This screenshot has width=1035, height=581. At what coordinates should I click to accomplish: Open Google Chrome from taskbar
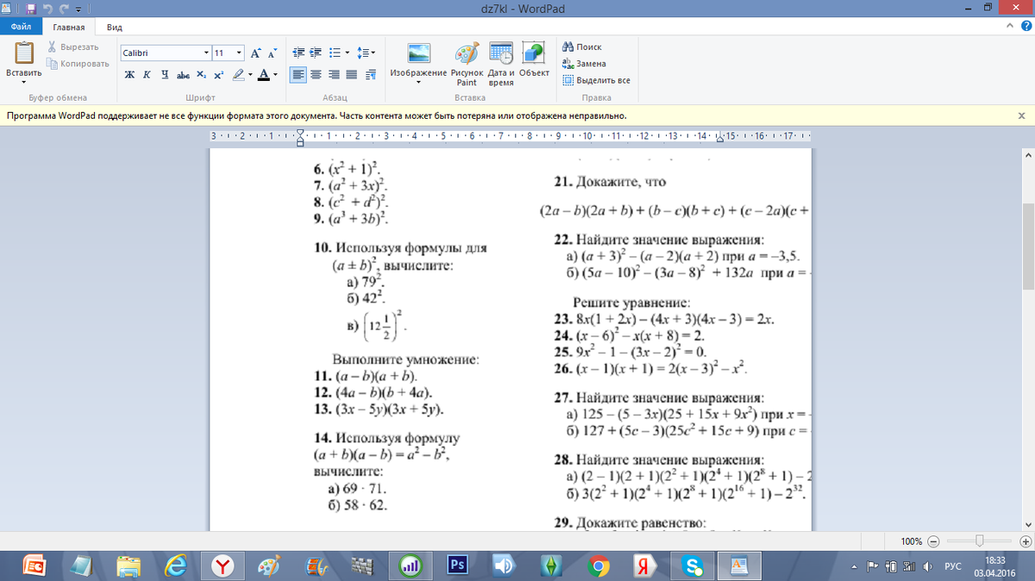[x=597, y=565]
